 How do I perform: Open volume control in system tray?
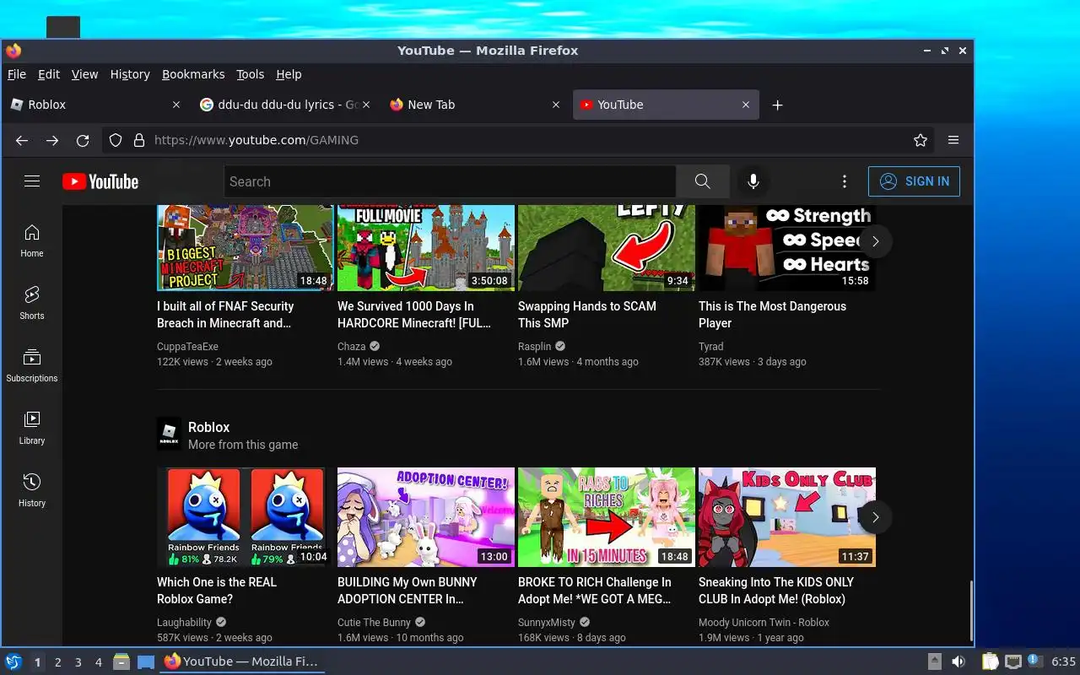[958, 661]
